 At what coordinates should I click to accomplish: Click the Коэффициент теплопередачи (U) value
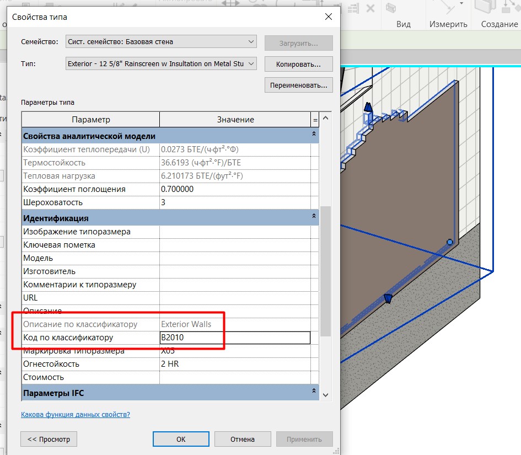[x=235, y=149]
